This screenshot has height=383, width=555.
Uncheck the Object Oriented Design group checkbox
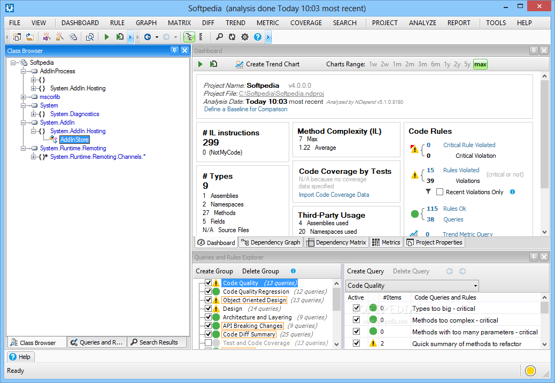pyautogui.click(x=208, y=300)
